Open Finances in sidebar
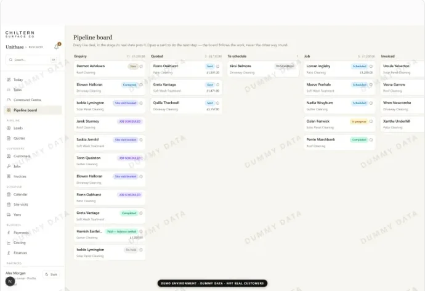 point(33,253)
